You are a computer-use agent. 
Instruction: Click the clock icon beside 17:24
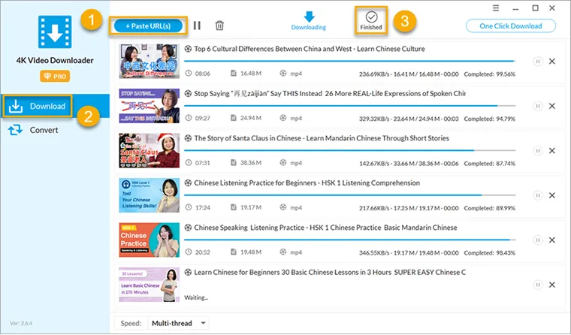(189, 207)
